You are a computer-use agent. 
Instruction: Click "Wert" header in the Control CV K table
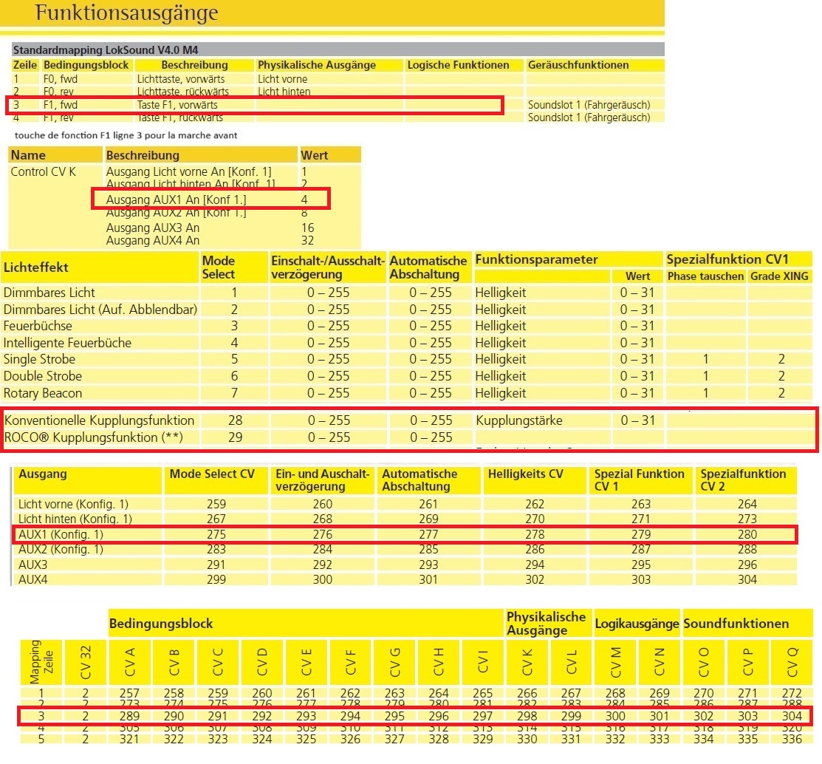point(314,155)
